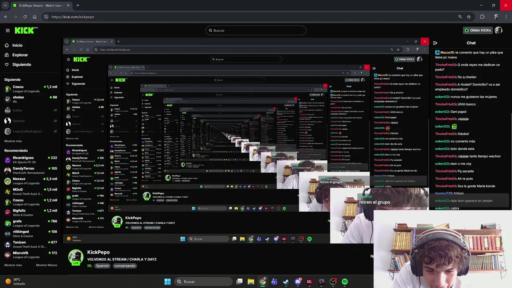This screenshot has height=288, width=512.
Task: Click leonixx729 username in chat
Action: point(444,193)
